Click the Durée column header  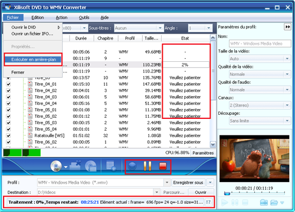tap(81, 38)
